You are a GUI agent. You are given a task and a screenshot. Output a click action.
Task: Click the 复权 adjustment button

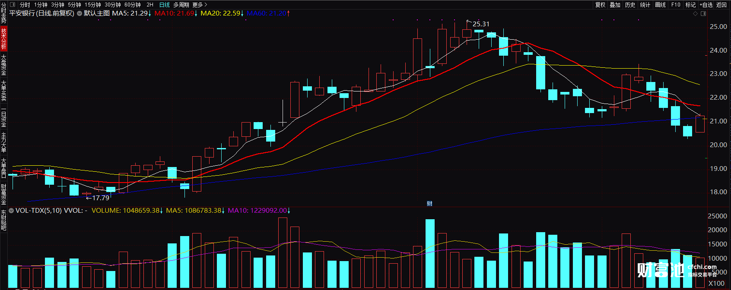pyautogui.click(x=600, y=5)
